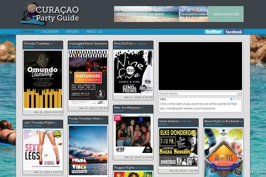
Task: Visit the Omundo venue link
Action: point(29,47)
